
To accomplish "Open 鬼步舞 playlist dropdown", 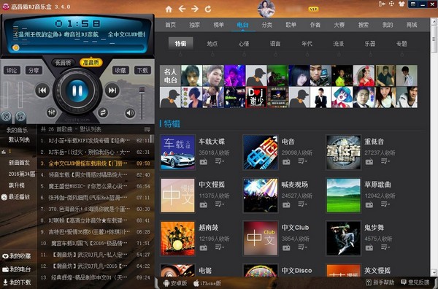I will tap(385, 247).
